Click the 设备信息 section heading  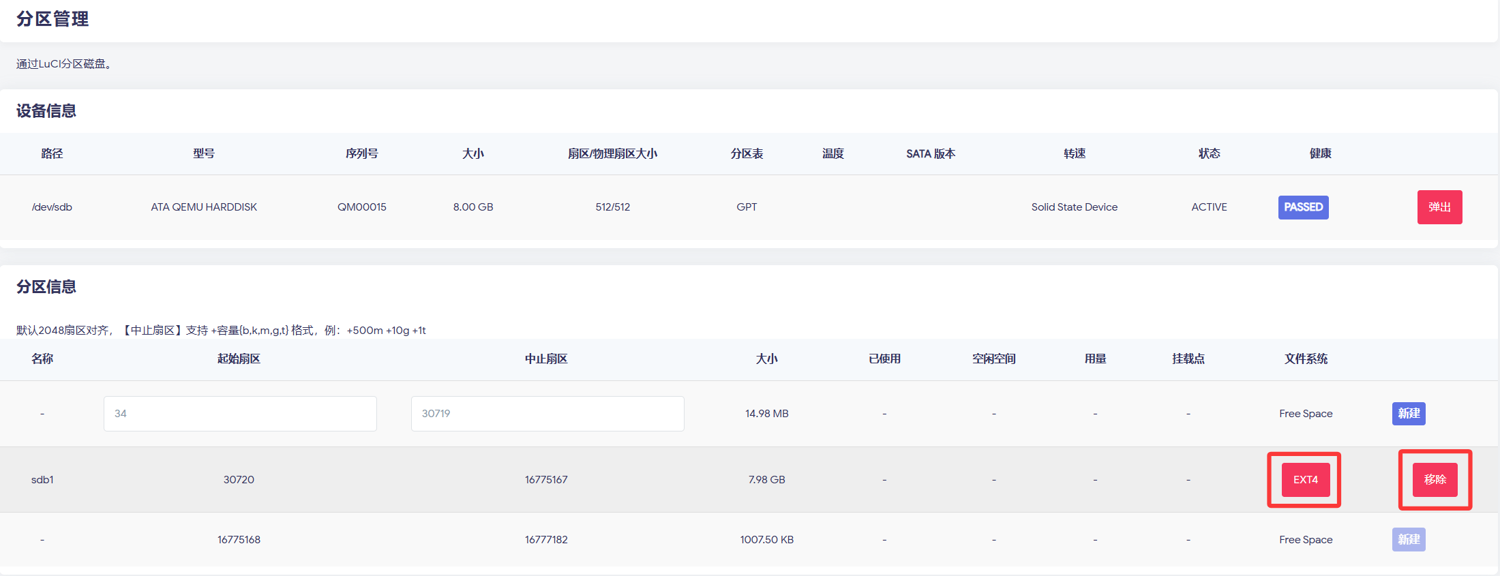click(46, 111)
